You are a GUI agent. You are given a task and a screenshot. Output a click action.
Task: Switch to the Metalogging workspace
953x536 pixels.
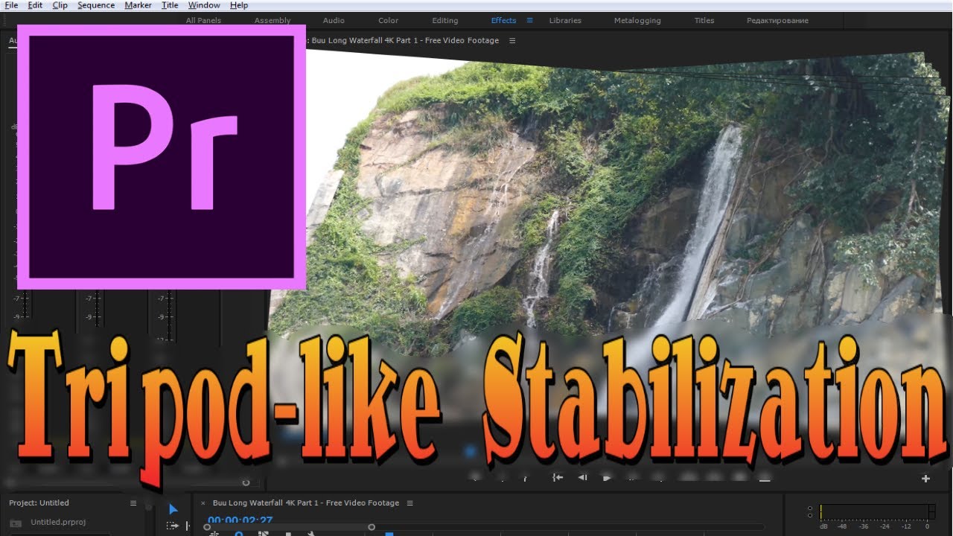(x=637, y=21)
